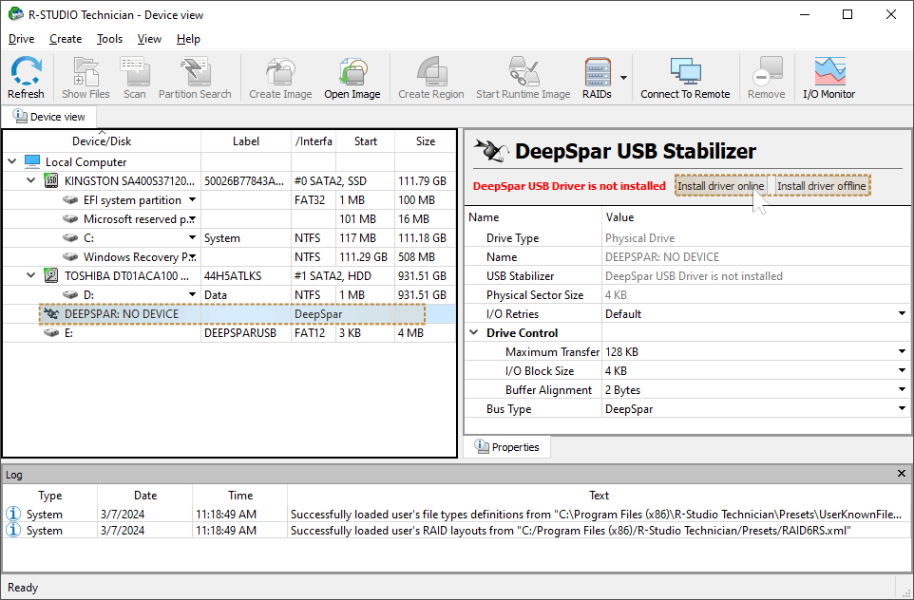914x600 pixels.
Task: Sort by the Size column header
Action: tap(425, 141)
